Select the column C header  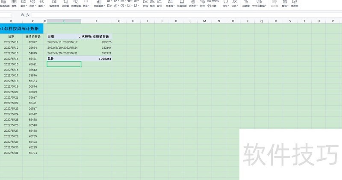33,21
